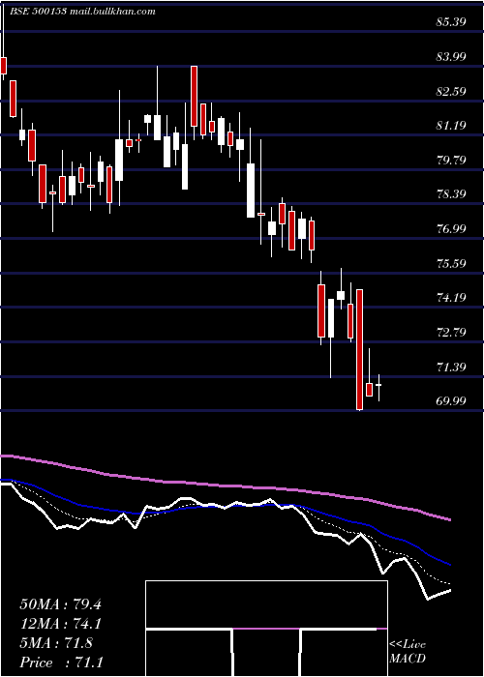
Task: Click the live MACD histogram box
Action: pos(266,629)
